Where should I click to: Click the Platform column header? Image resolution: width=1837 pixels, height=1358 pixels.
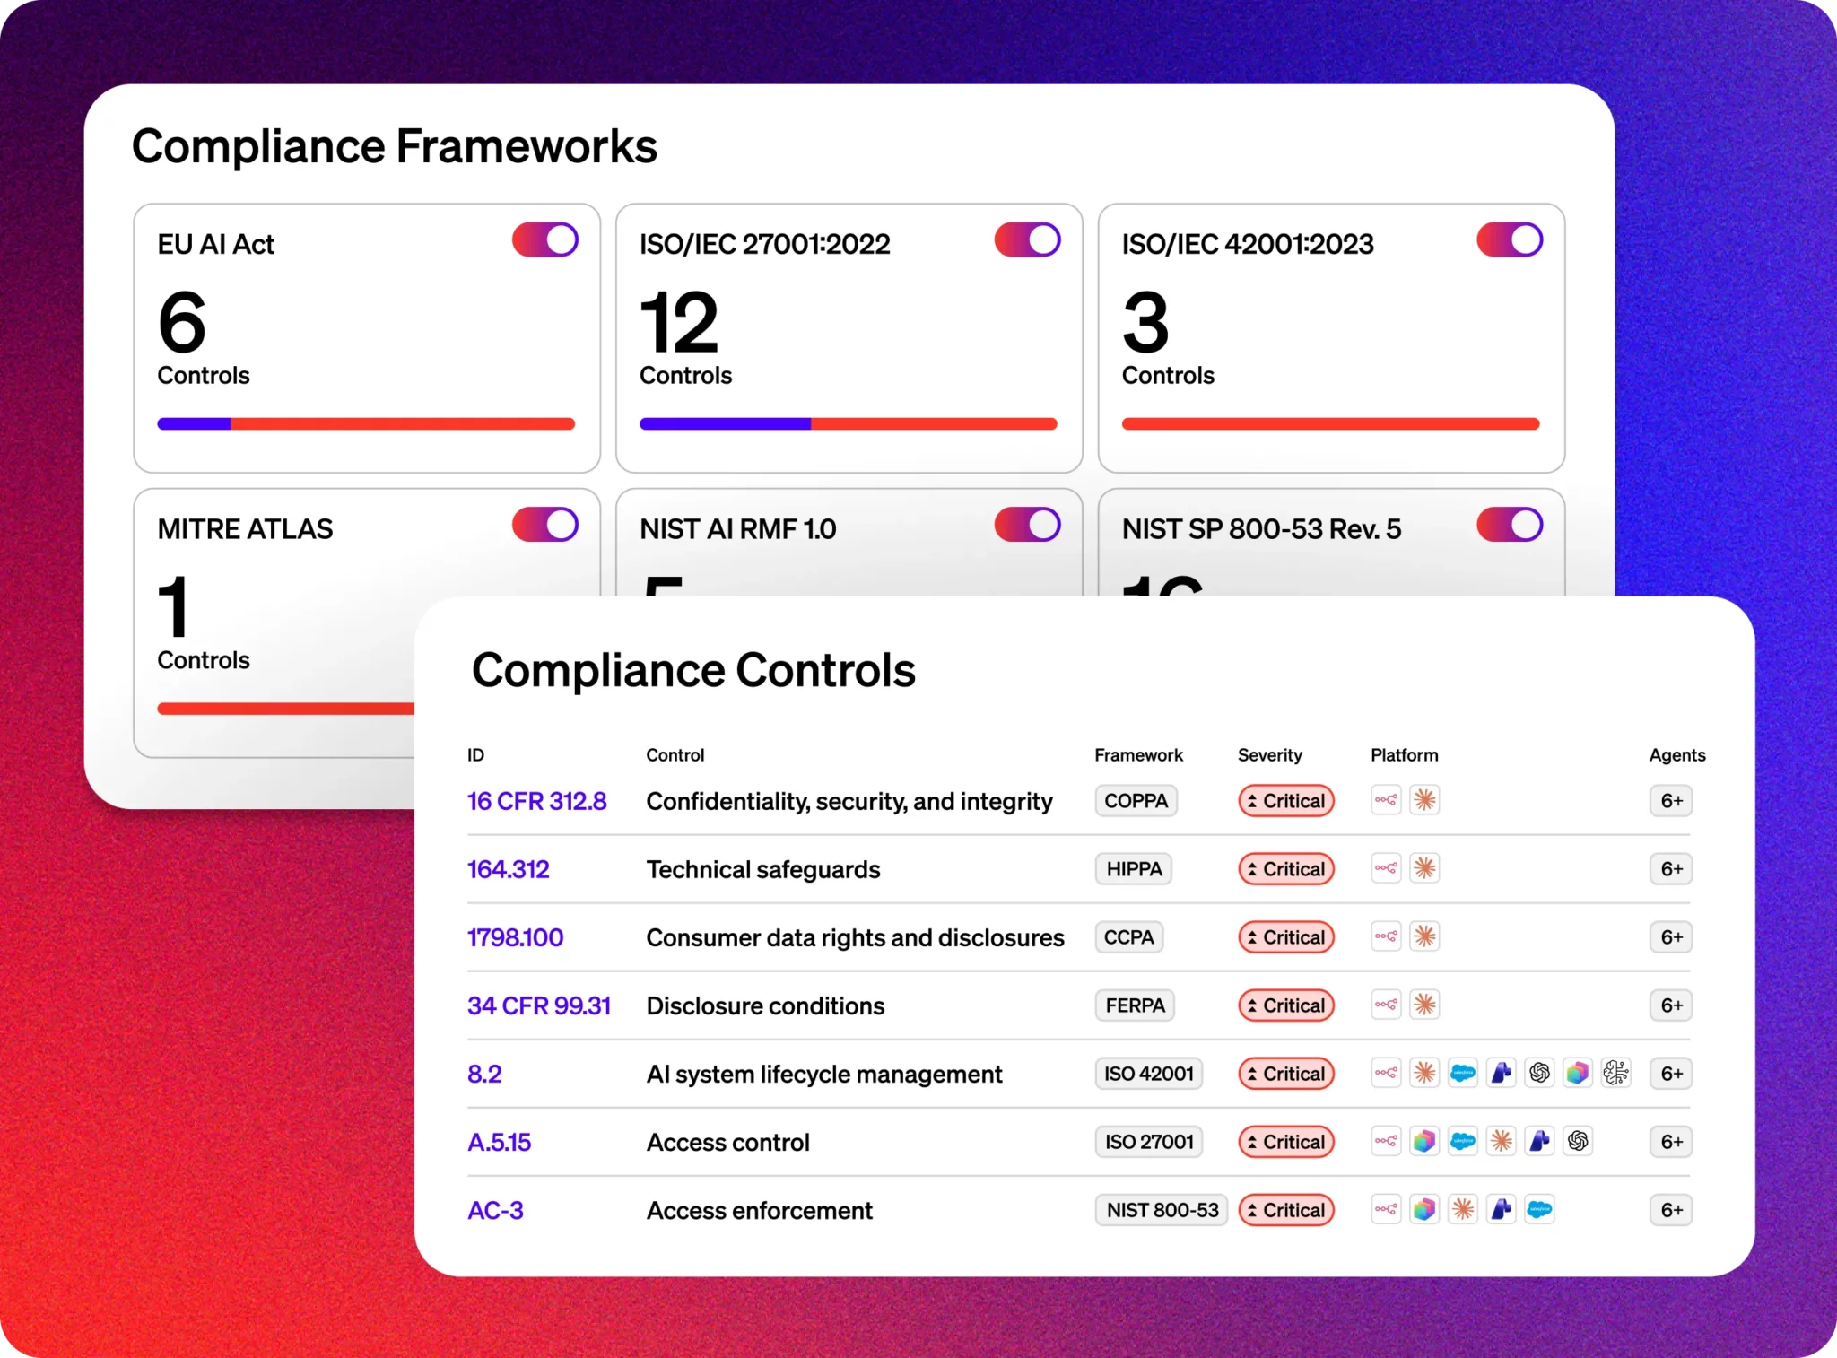[x=1405, y=755]
